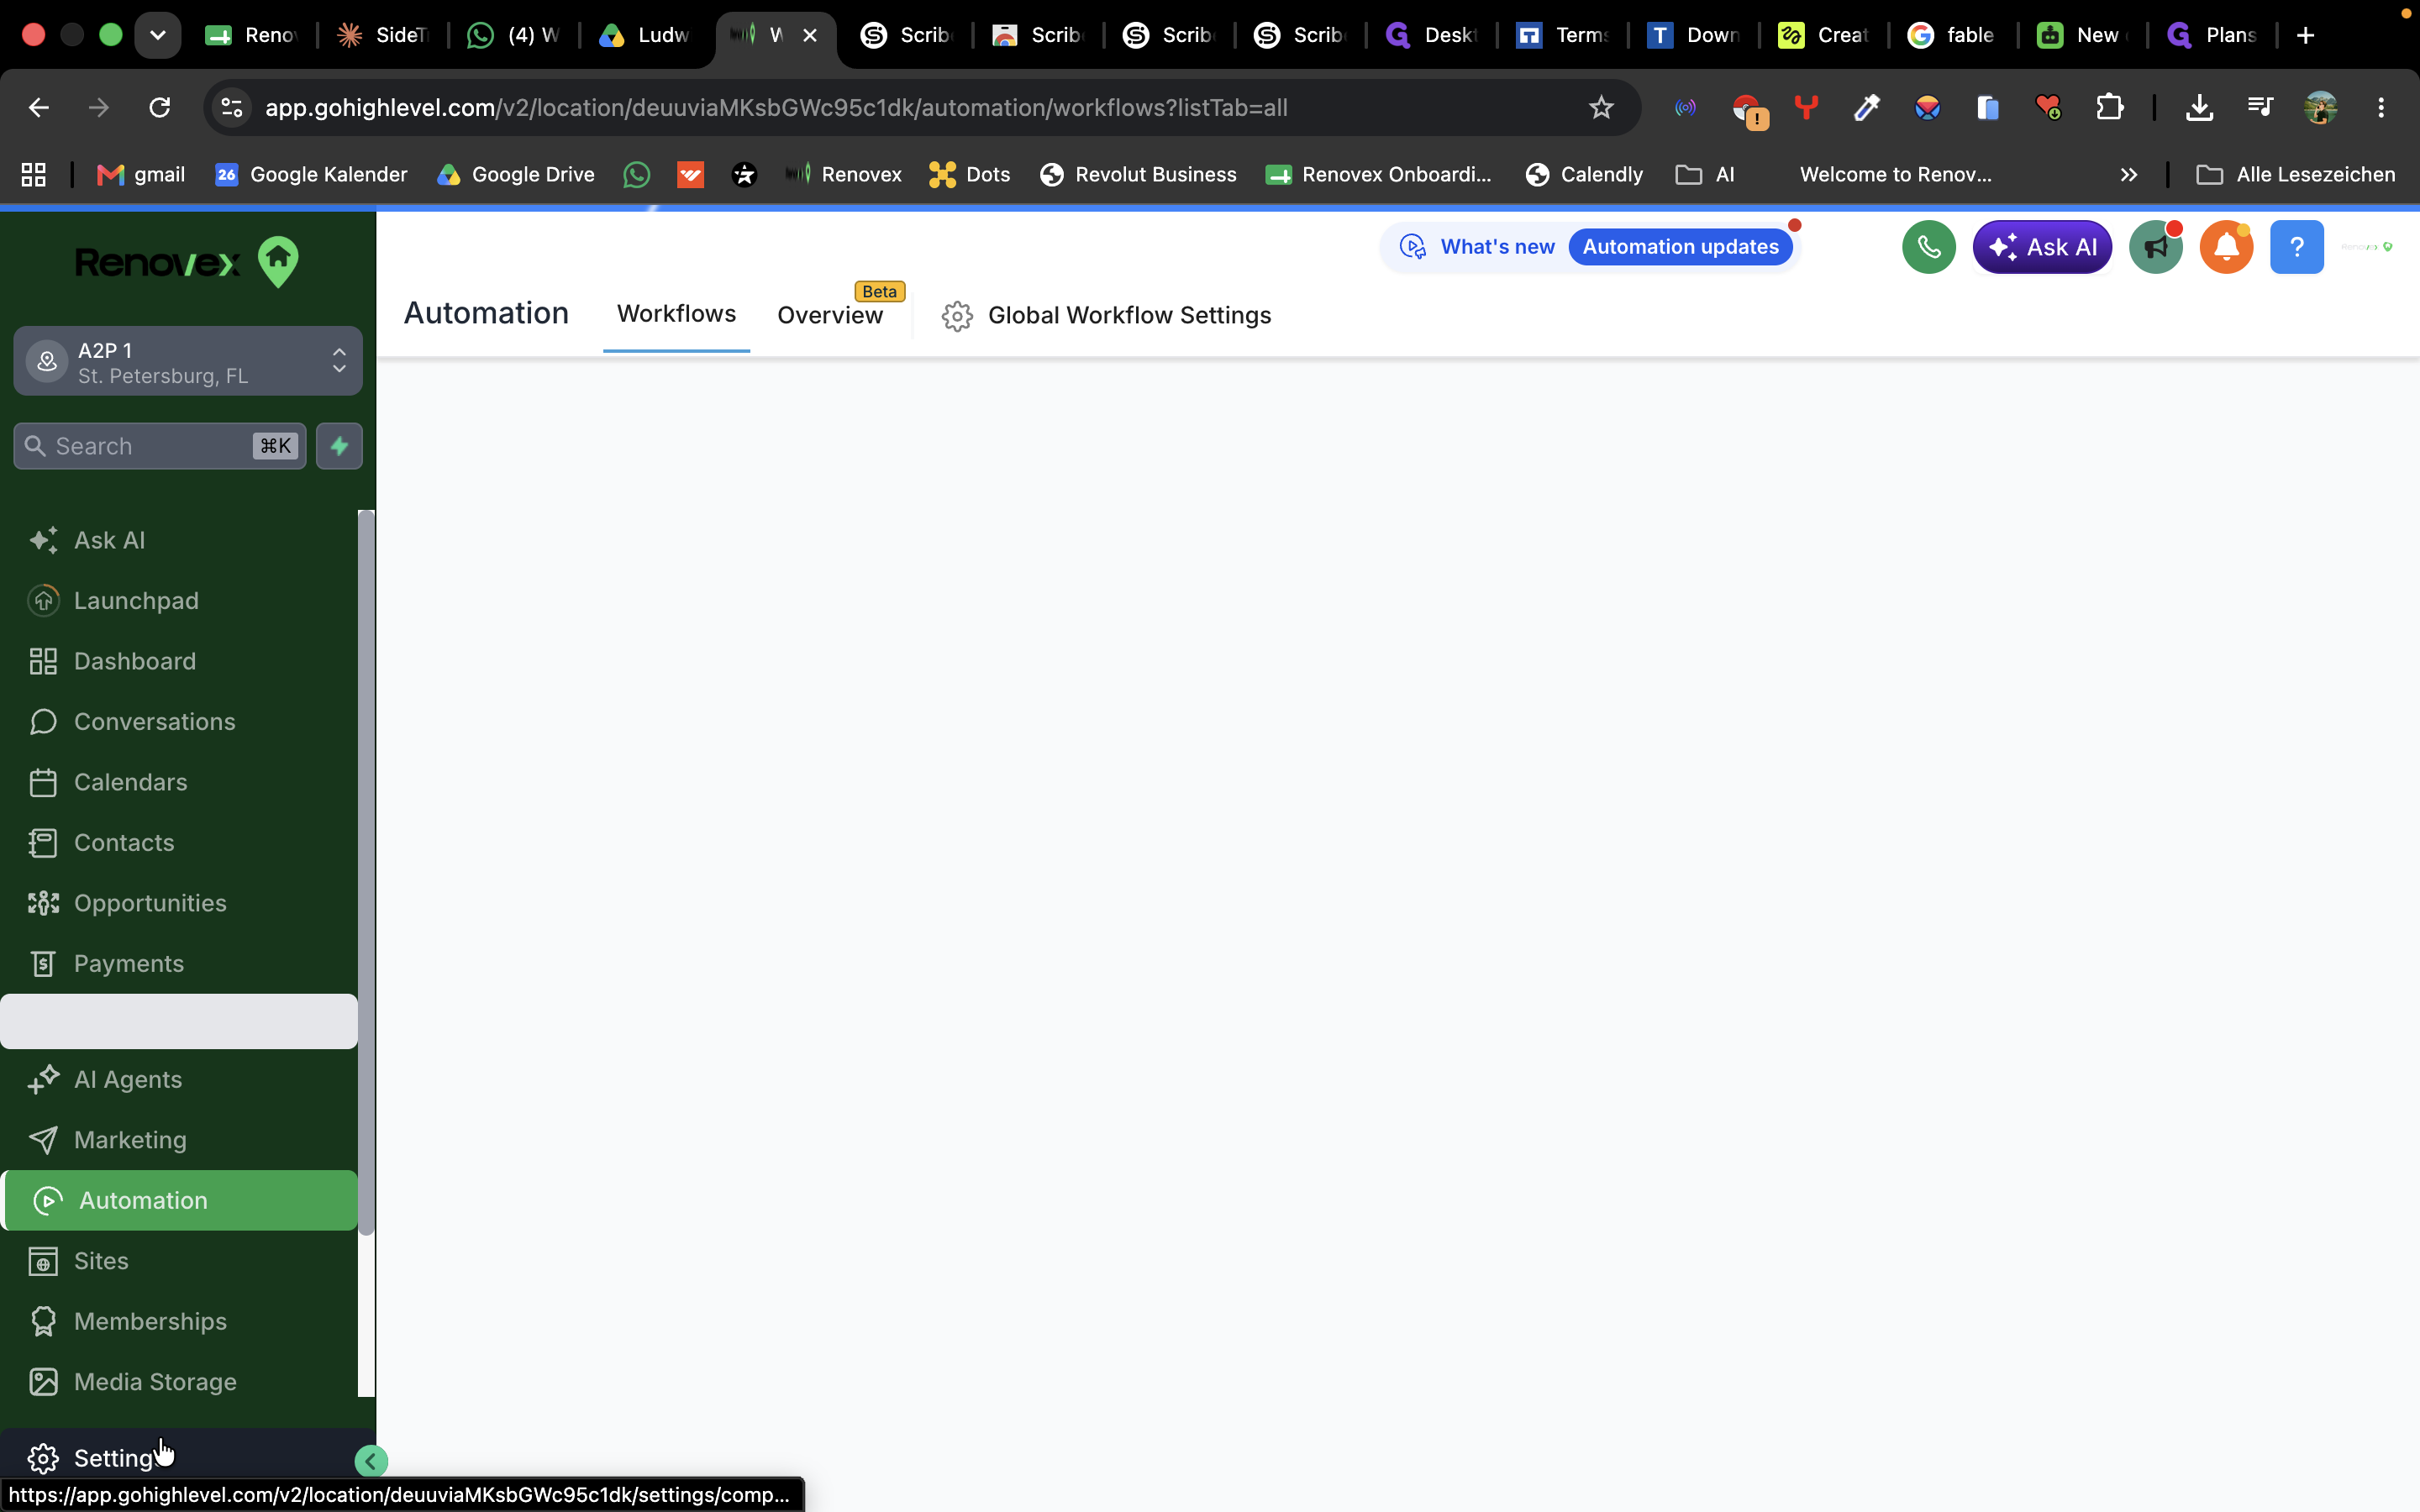The width and height of the screenshot is (2420, 1512).
Task: Open Ask AI in sidebar
Action: 178,540
